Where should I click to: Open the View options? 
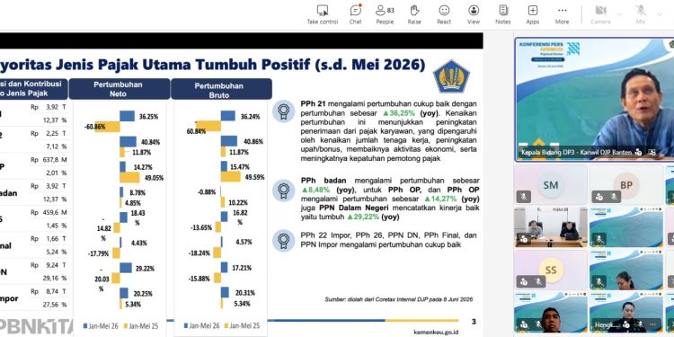point(474,14)
